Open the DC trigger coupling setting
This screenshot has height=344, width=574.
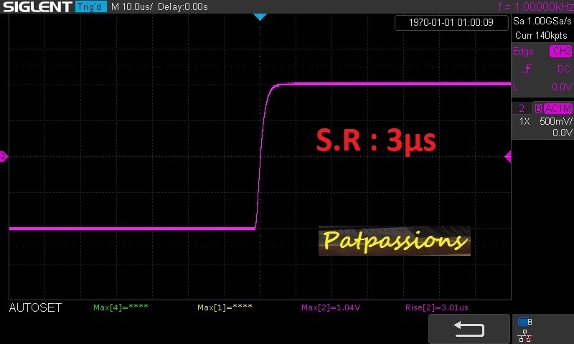pos(563,69)
